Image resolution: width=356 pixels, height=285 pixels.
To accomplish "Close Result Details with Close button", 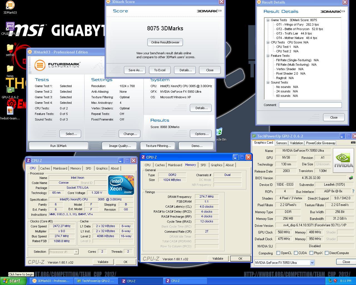I will pos(334,117).
